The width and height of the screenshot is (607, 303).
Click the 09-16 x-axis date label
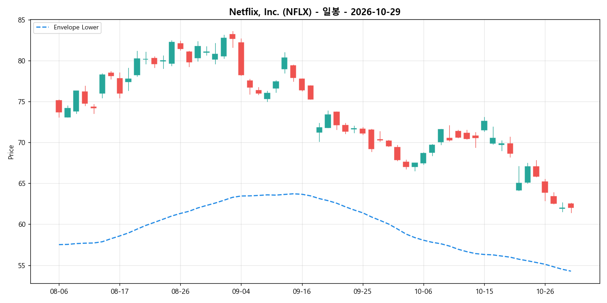pos(302,291)
